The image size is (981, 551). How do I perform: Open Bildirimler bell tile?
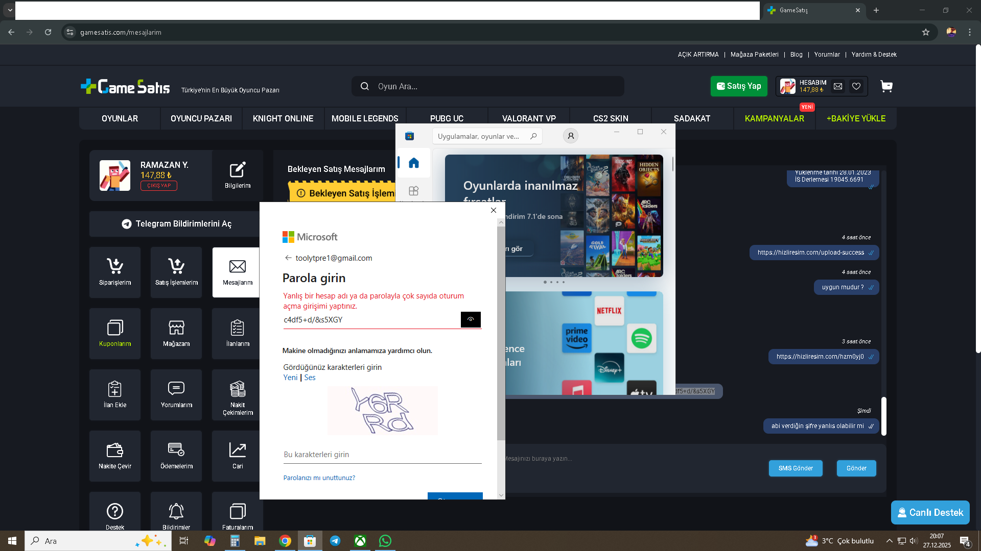[176, 512]
